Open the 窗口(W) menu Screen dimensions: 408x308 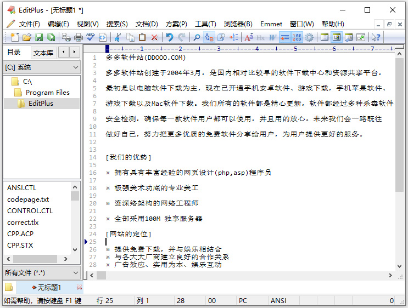tap(302, 24)
